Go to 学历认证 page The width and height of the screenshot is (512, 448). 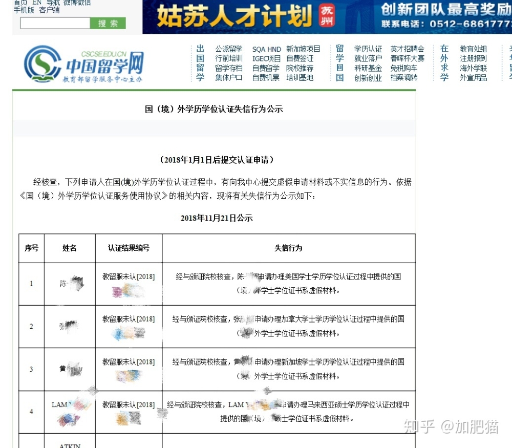click(x=368, y=49)
